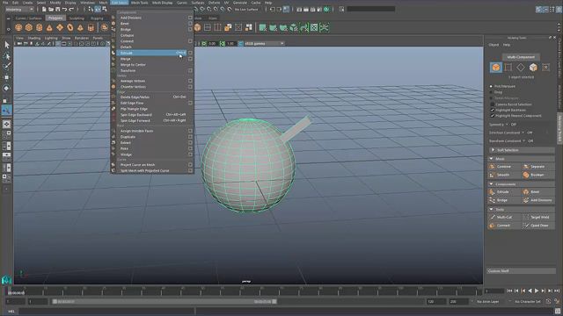Image resolution: width=563 pixels, height=316 pixels.
Task: Click the range slider bar
Action: click(165, 302)
